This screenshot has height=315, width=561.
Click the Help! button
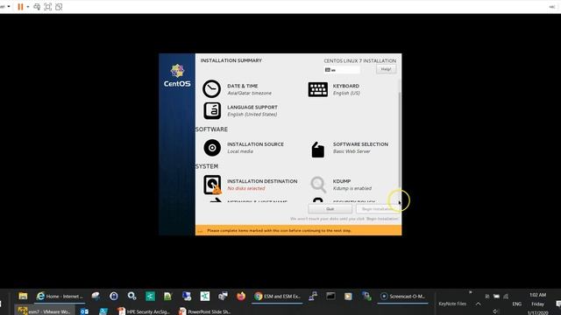(386, 69)
